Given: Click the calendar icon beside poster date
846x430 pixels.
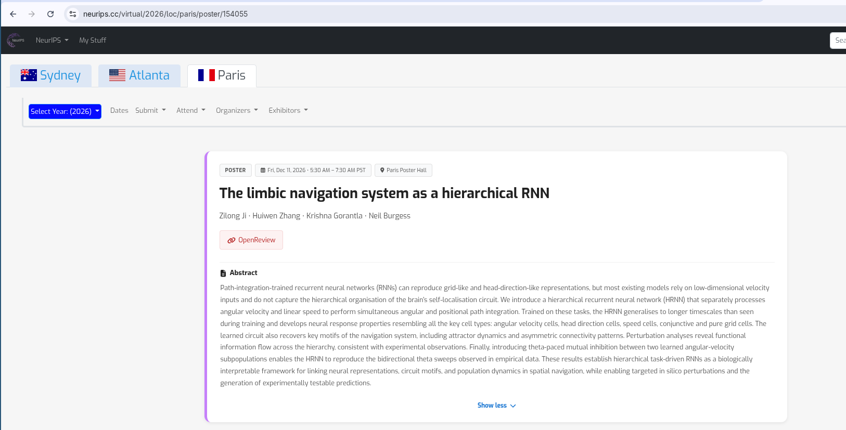Looking at the screenshot, I should coord(263,171).
